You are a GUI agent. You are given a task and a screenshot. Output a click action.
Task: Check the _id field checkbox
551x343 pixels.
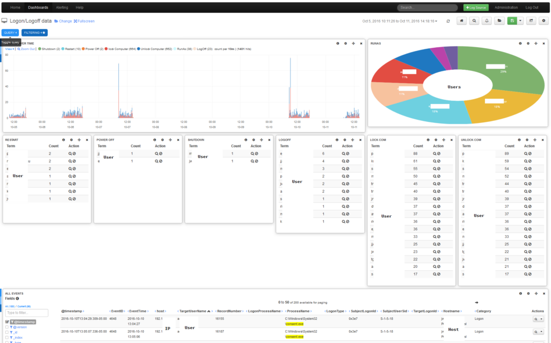7,332
